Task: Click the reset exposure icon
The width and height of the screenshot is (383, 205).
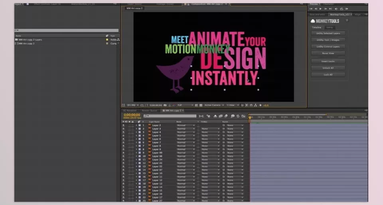Action: pos(261,105)
